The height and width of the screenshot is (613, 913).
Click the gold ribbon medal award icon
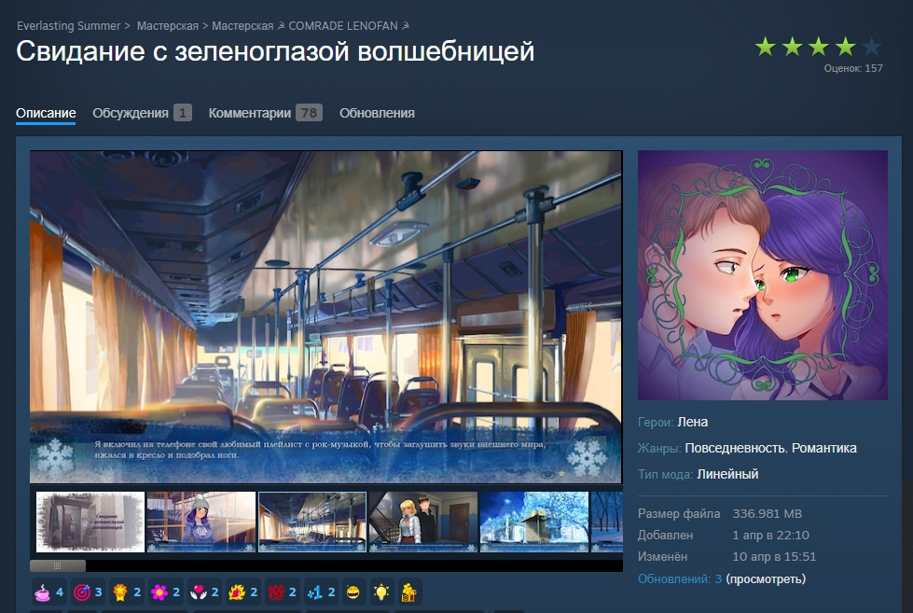(x=120, y=592)
